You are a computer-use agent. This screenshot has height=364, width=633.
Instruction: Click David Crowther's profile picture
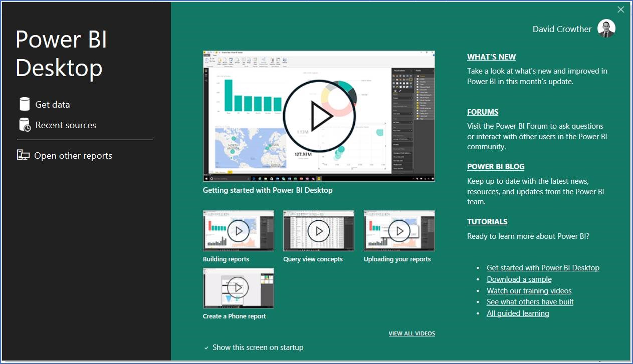point(606,29)
